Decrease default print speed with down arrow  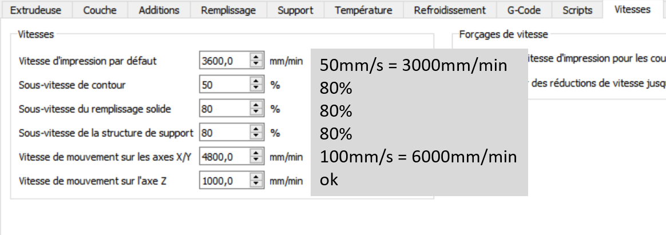point(256,64)
